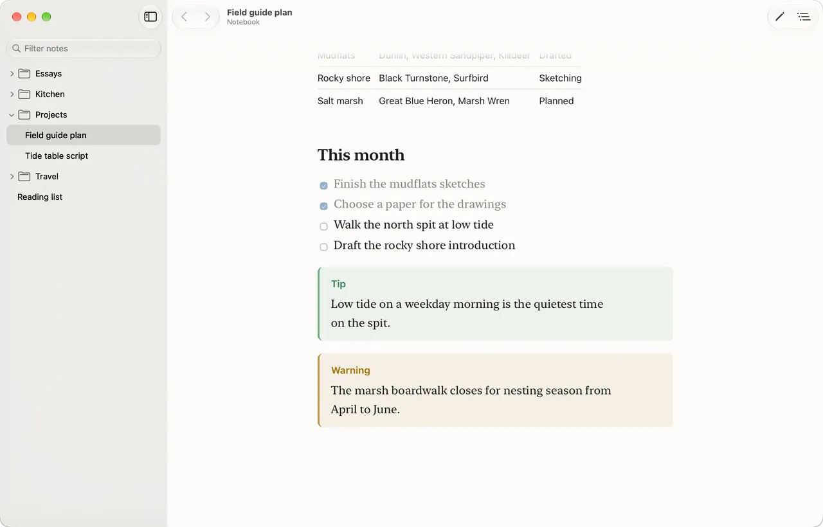
Task: Click the Warning callout title
Action: point(350,370)
